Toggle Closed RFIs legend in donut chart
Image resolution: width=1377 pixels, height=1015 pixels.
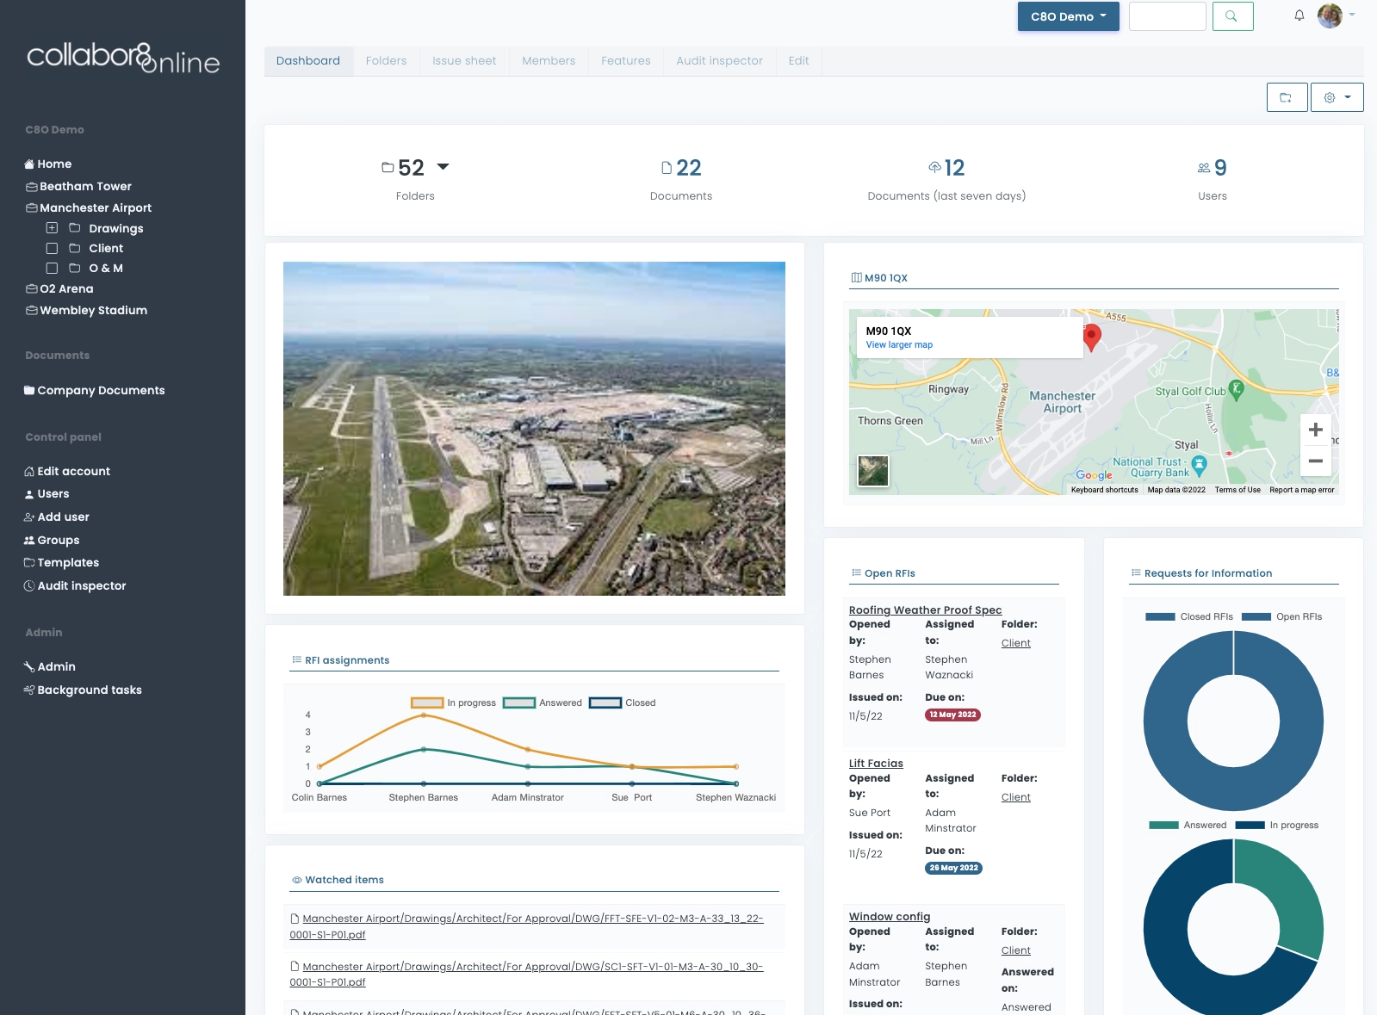pos(1189,616)
